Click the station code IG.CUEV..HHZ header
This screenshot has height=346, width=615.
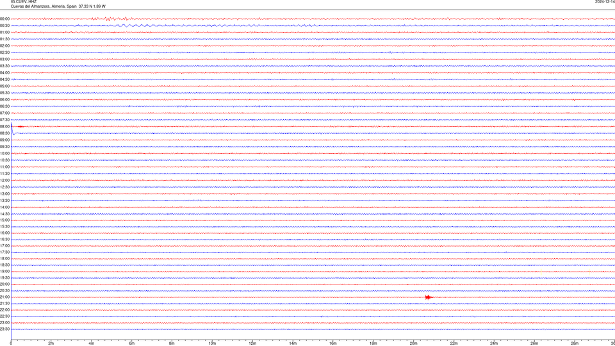coord(24,1)
